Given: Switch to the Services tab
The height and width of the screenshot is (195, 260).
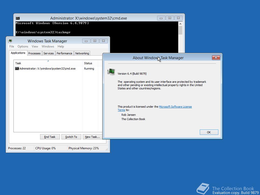Looking at the screenshot, I should [x=48, y=53].
